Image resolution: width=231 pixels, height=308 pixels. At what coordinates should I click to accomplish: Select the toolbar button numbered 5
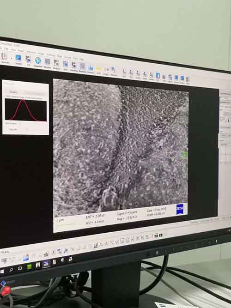[151, 75]
